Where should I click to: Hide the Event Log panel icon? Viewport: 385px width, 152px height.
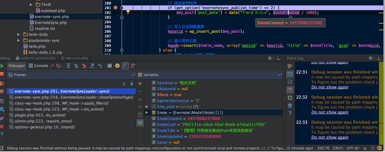379,58
